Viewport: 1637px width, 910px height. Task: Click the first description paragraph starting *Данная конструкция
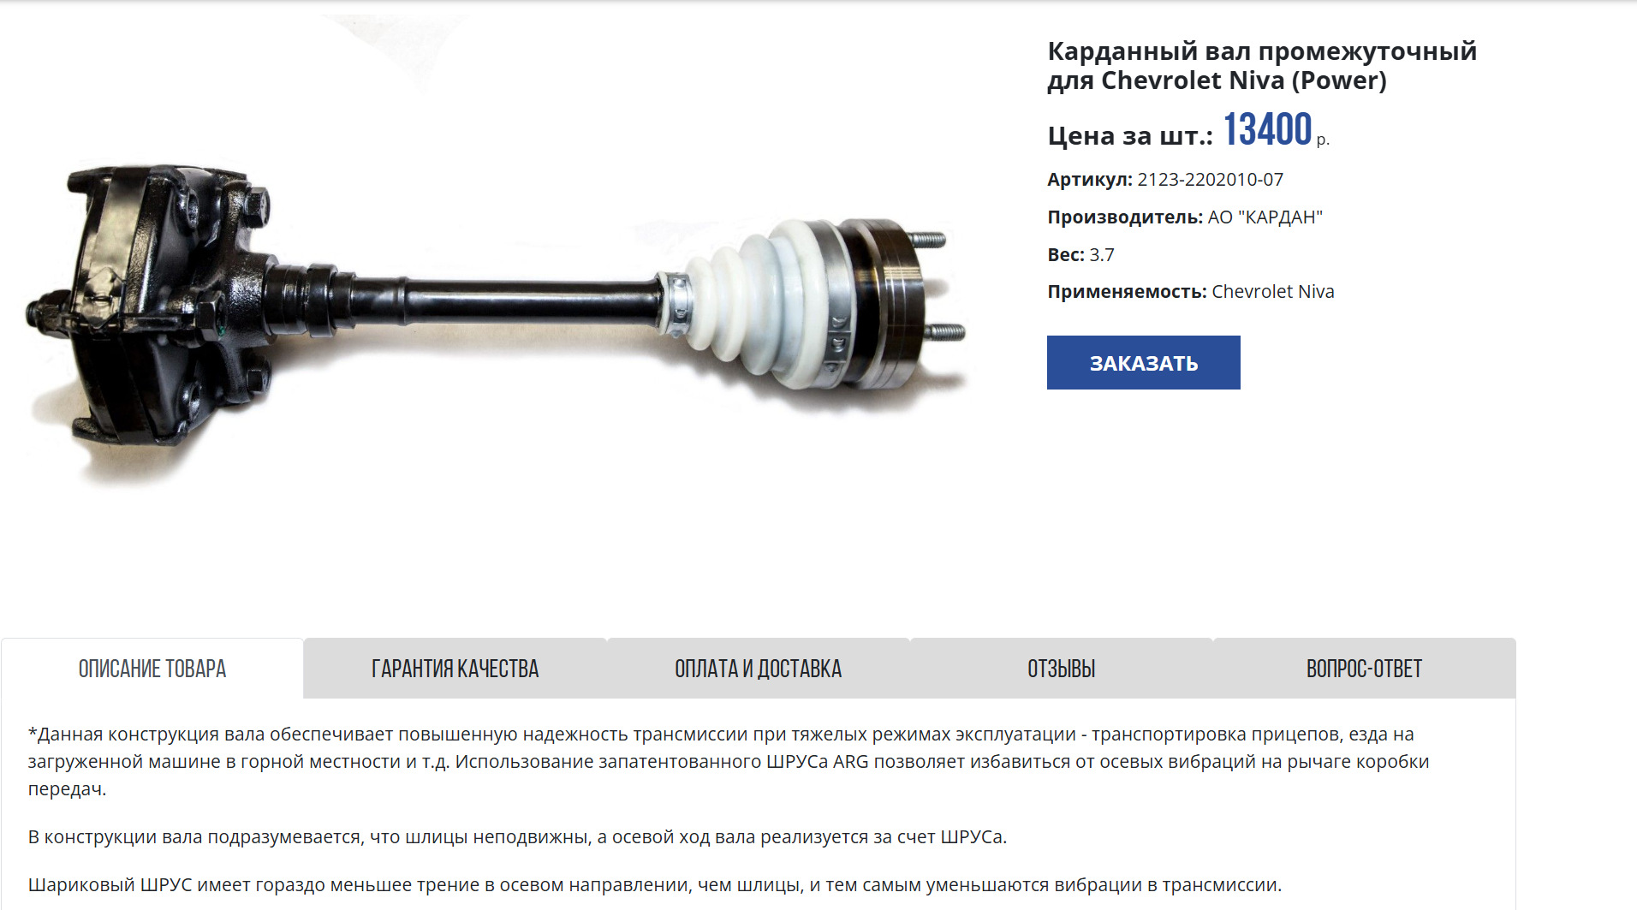tap(729, 761)
